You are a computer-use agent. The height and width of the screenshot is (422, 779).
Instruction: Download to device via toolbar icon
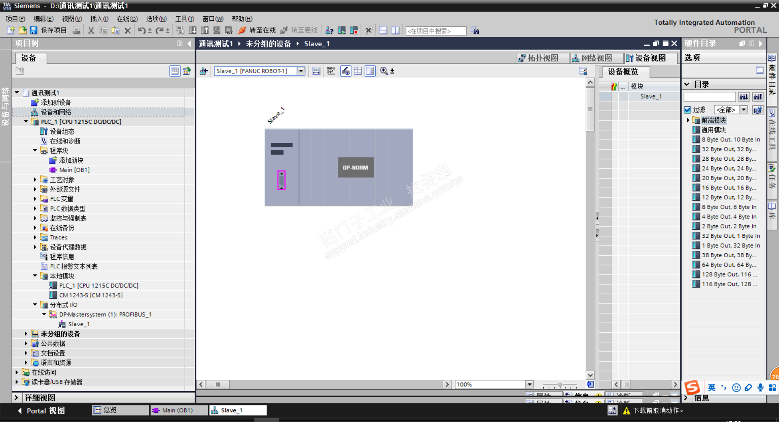point(193,30)
